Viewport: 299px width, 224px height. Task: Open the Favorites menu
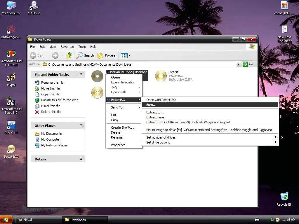67,47
